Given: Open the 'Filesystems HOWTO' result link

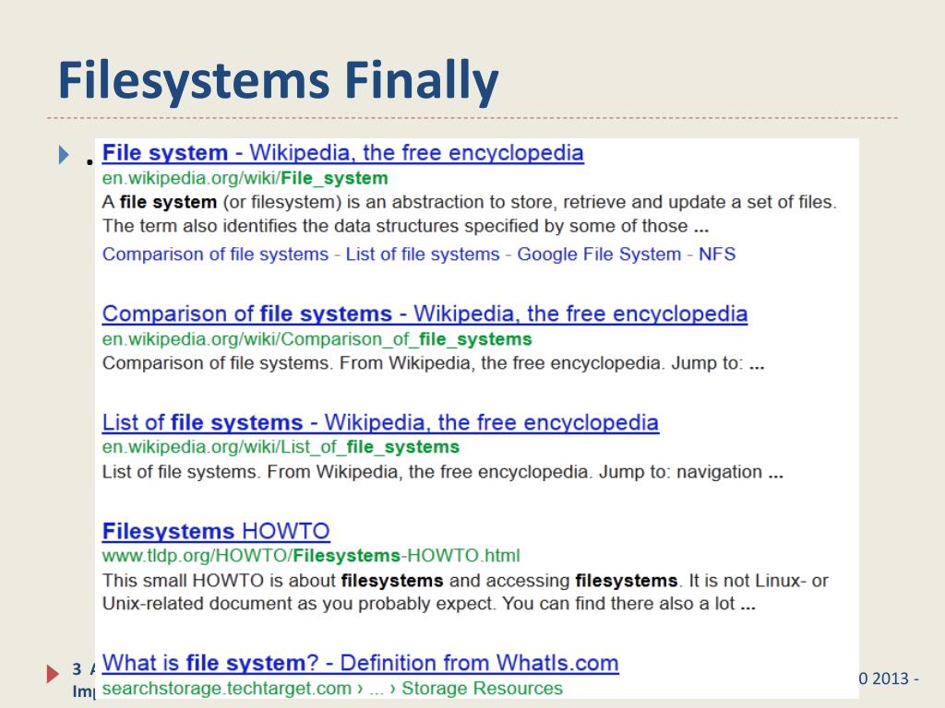Looking at the screenshot, I should [x=216, y=532].
